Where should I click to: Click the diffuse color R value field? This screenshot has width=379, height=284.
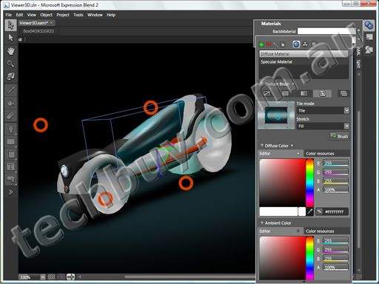(335, 163)
